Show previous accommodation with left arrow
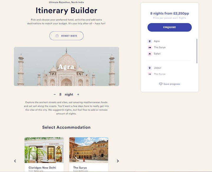 [15, 161]
